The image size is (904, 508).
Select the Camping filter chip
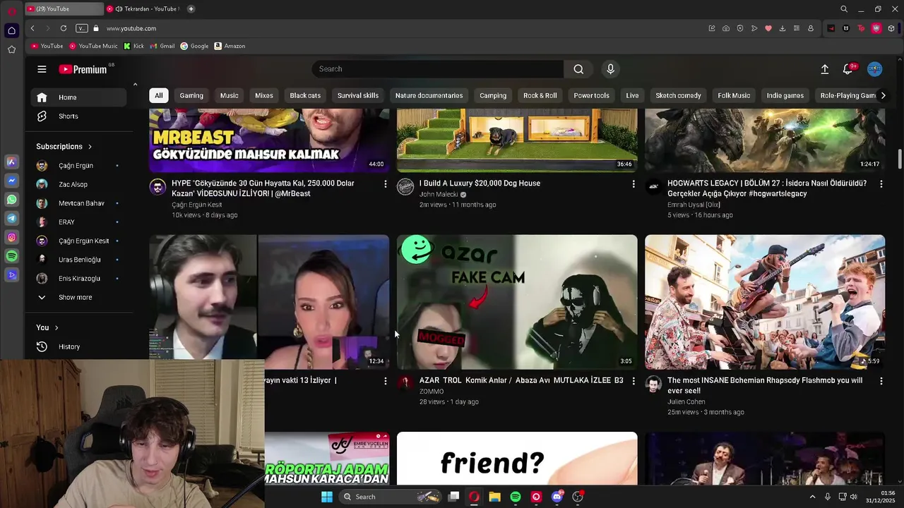coord(493,95)
